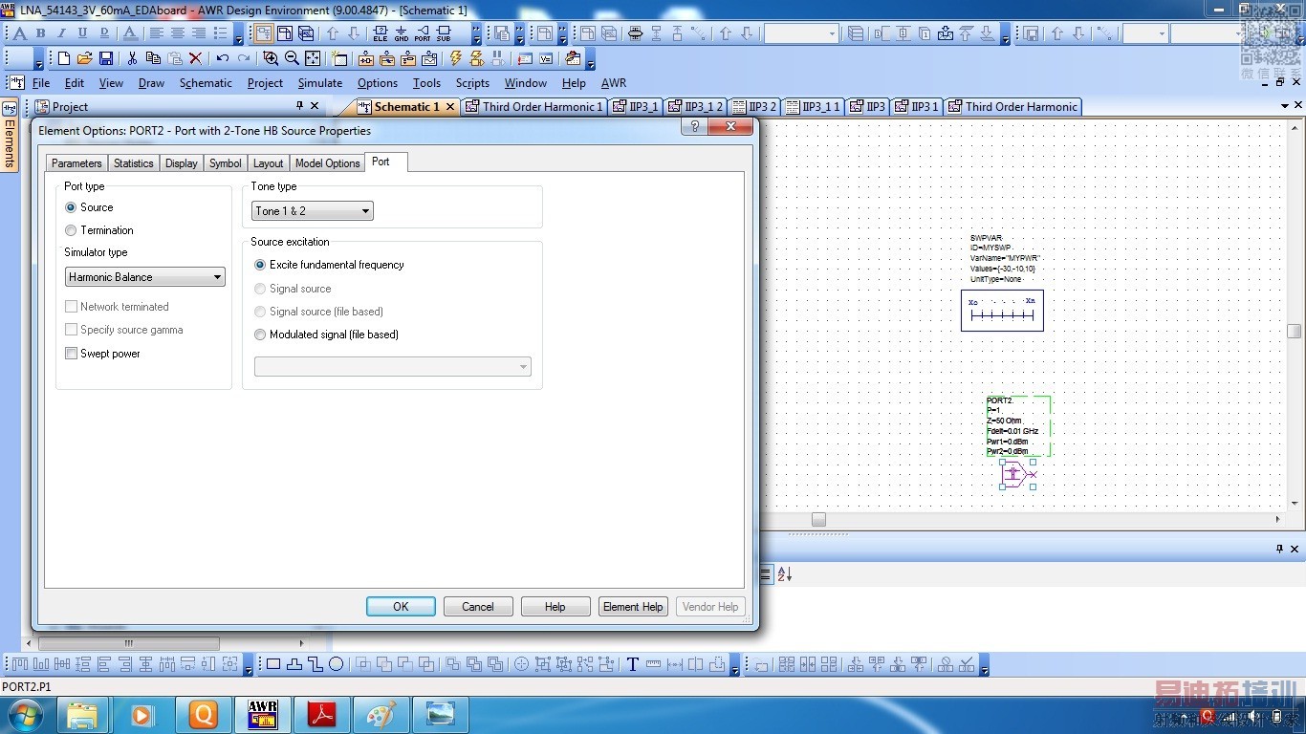Click the Undo arrow icon
1306x734 pixels.
[222, 58]
